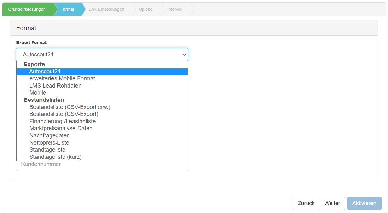Open the Grundeinstellungen wizard step
This screenshot has width=388, height=213.
click(x=27, y=9)
